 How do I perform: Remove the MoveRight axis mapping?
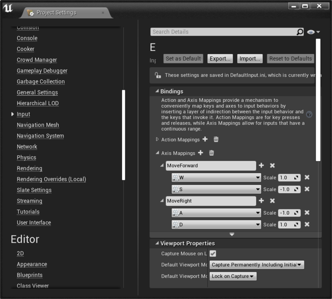[x=272, y=201]
